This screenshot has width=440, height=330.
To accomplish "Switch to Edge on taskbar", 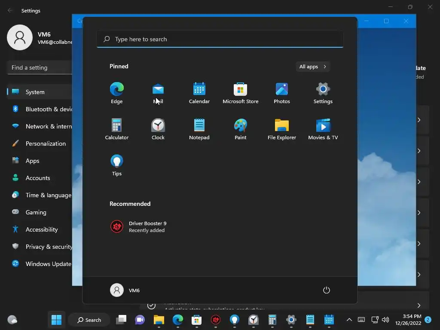I will (x=177, y=320).
